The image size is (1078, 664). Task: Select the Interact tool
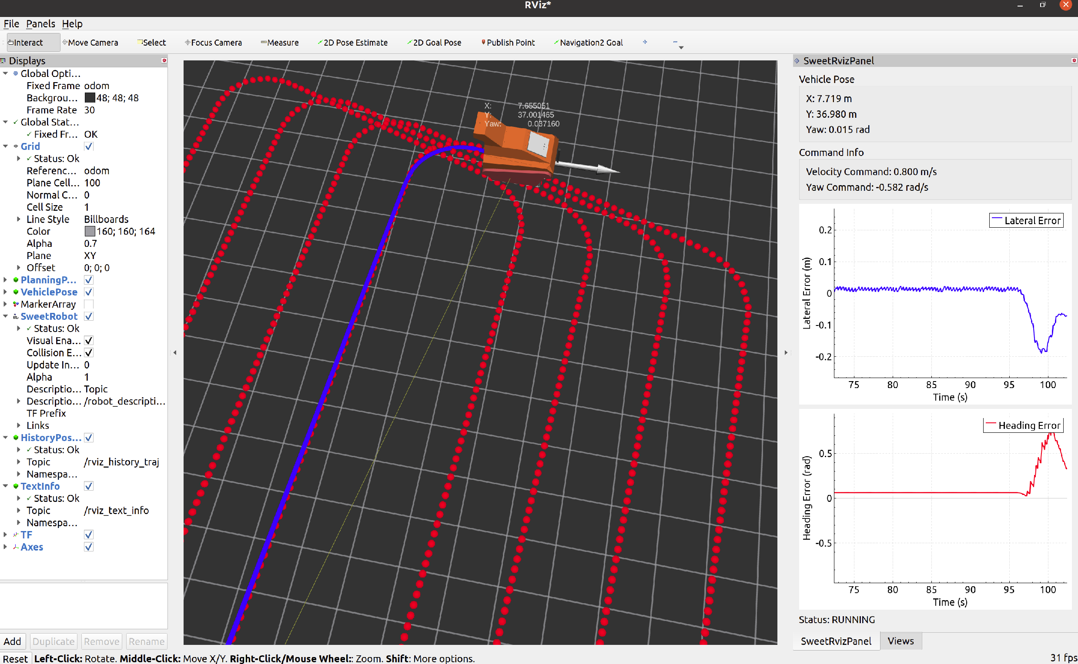click(x=33, y=43)
